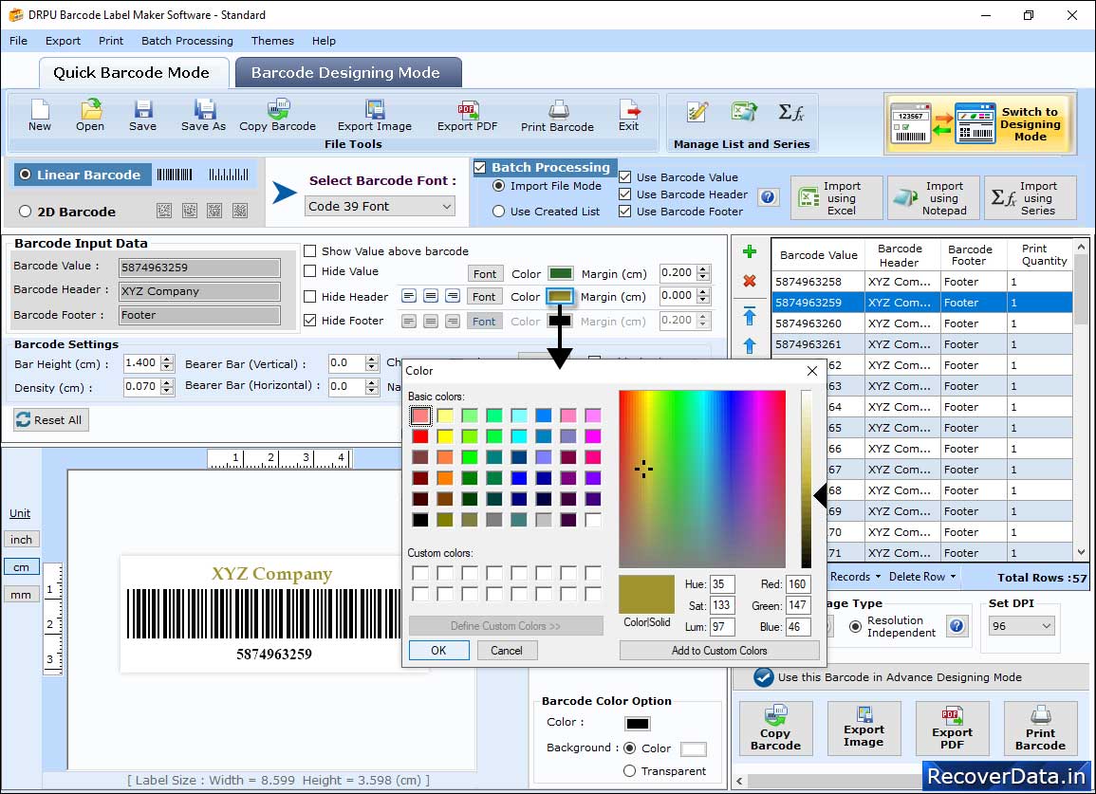Image resolution: width=1096 pixels, height=794 pixels.
Task: Export to PDF from the File Tools toolbar
Action: (467, 116)
